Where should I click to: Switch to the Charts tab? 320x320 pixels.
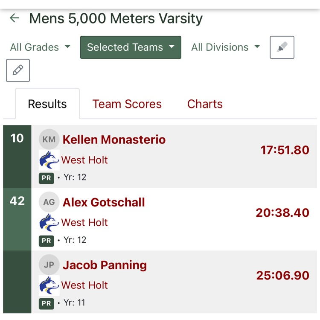tap(205, 104)
